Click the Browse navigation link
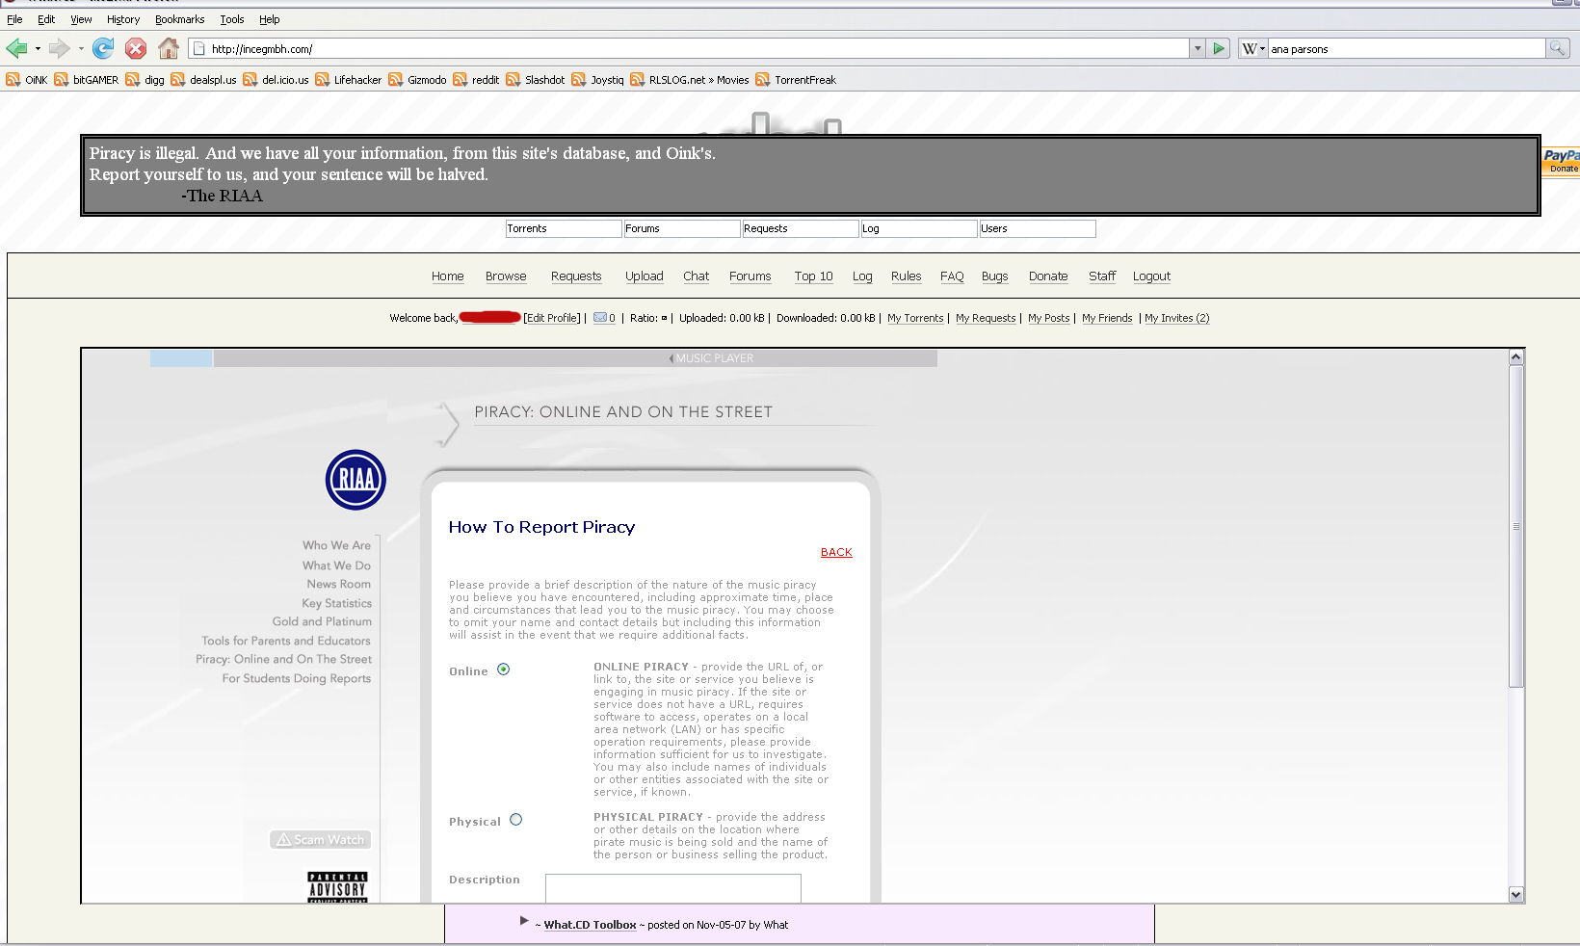The width and height of the screenshot is (1580, 946). (506, 276)
